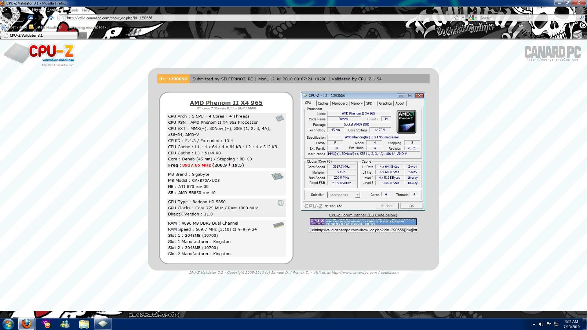
Task: Click the CPU-Z window title icon
Action: point(305,95)
